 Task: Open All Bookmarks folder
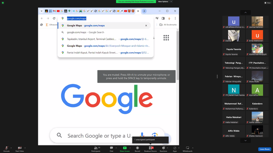[168, 25]
